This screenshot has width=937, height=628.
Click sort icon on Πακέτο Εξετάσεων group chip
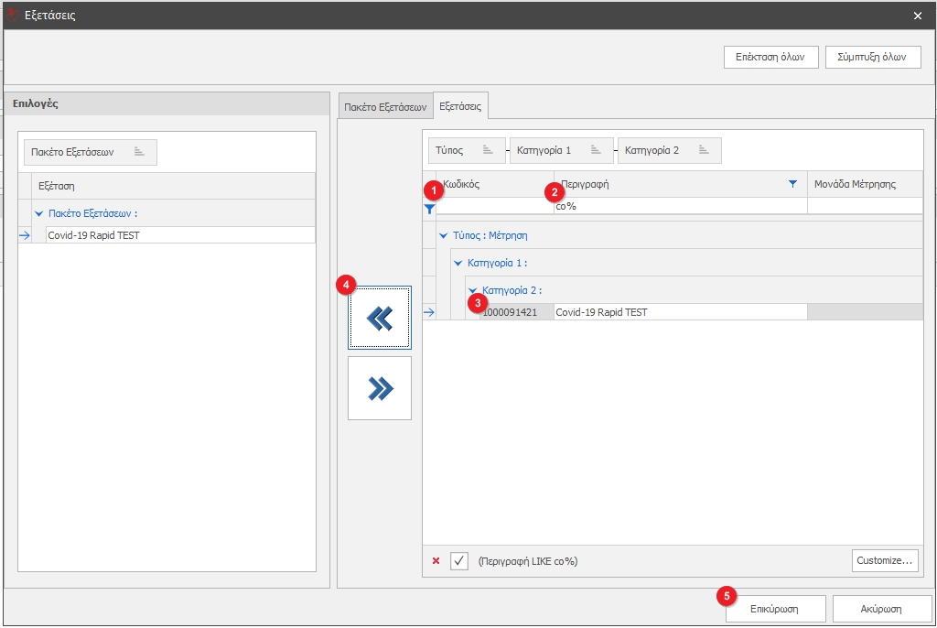pyautogui.click(x=139, y=152)
